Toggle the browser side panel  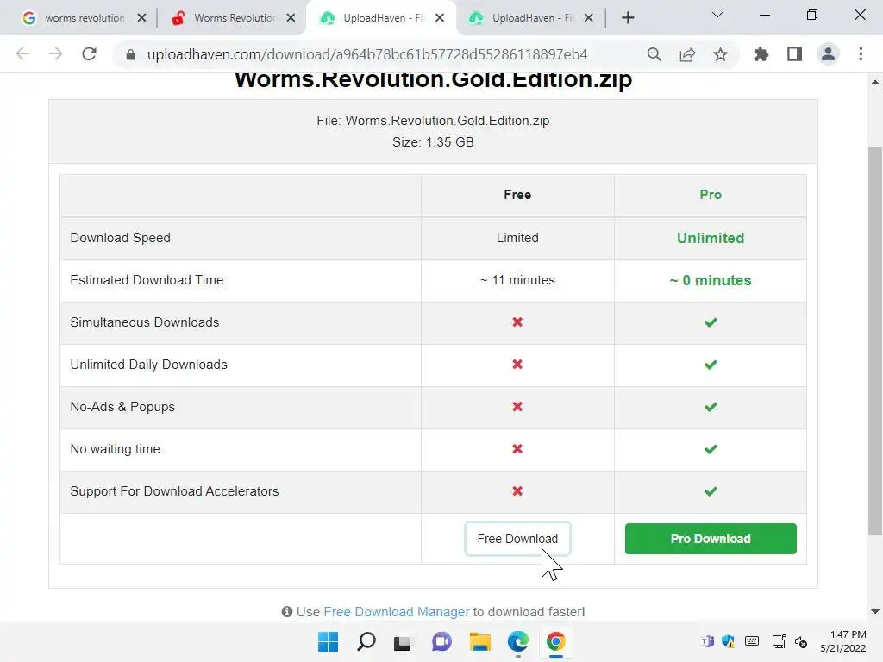point(794,54)
